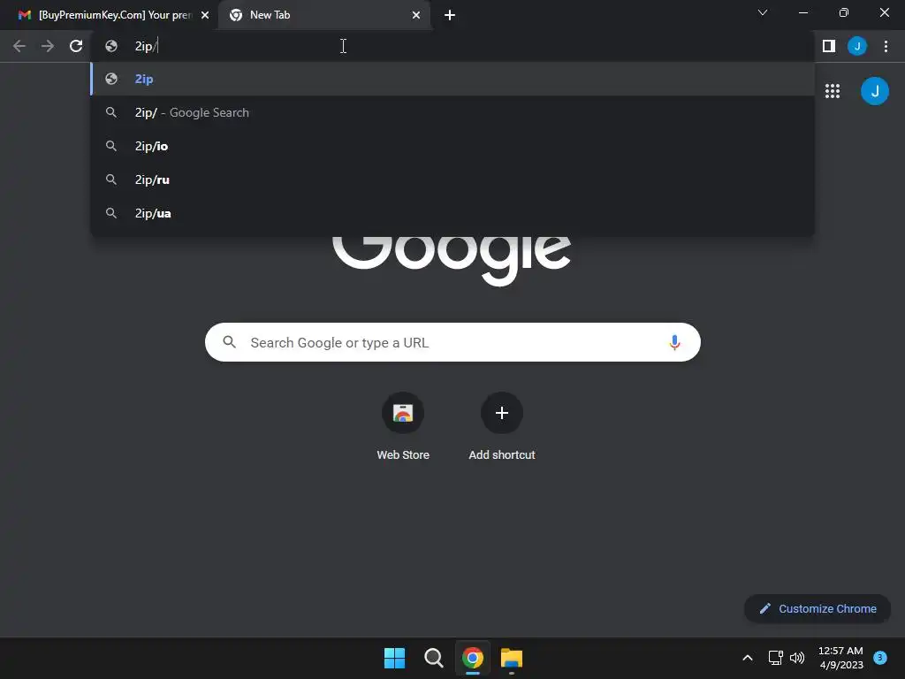Open the side panel icon in toolbar

[829, 46]
